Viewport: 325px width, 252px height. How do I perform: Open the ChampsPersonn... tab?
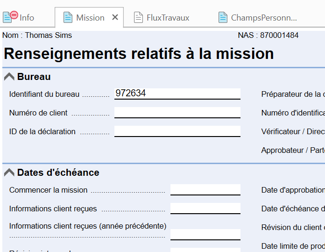(264, 18)
